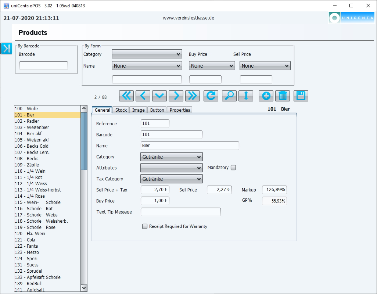Go to next product record
This screenshot has width=377, height=294.
176,96
